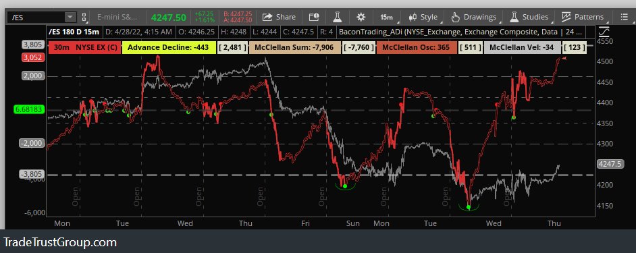Click the green 6.68183 axis value bubble

click(30, 109)
